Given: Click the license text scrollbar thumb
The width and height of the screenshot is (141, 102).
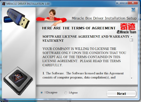Looking at the screenshot, I should click(x=131, y=40).
